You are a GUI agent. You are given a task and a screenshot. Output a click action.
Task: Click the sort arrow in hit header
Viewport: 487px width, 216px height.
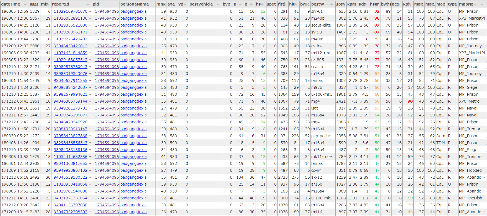click(x=296, y=4)
